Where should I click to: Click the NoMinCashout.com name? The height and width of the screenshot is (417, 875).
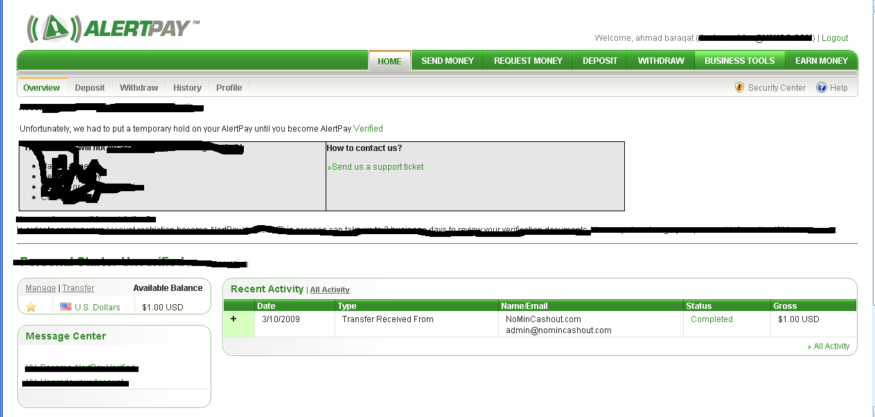coord(544,319)
